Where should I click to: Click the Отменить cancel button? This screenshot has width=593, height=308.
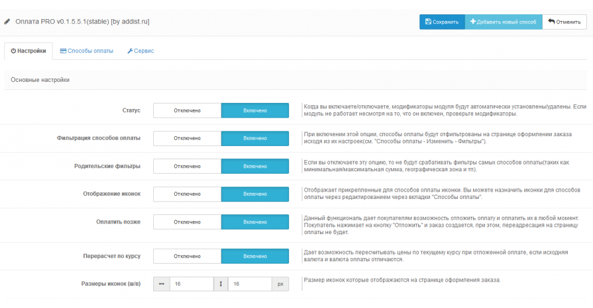tap(565, 22)
